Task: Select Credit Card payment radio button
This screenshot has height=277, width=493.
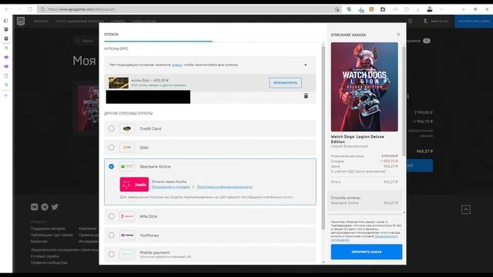Action: (x=111, y=128)
